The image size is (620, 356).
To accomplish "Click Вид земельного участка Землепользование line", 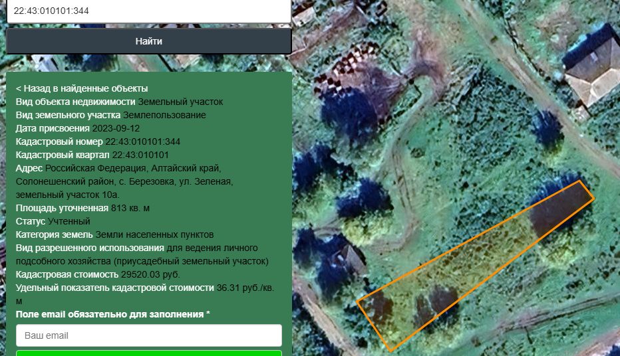I will [110, 115].
